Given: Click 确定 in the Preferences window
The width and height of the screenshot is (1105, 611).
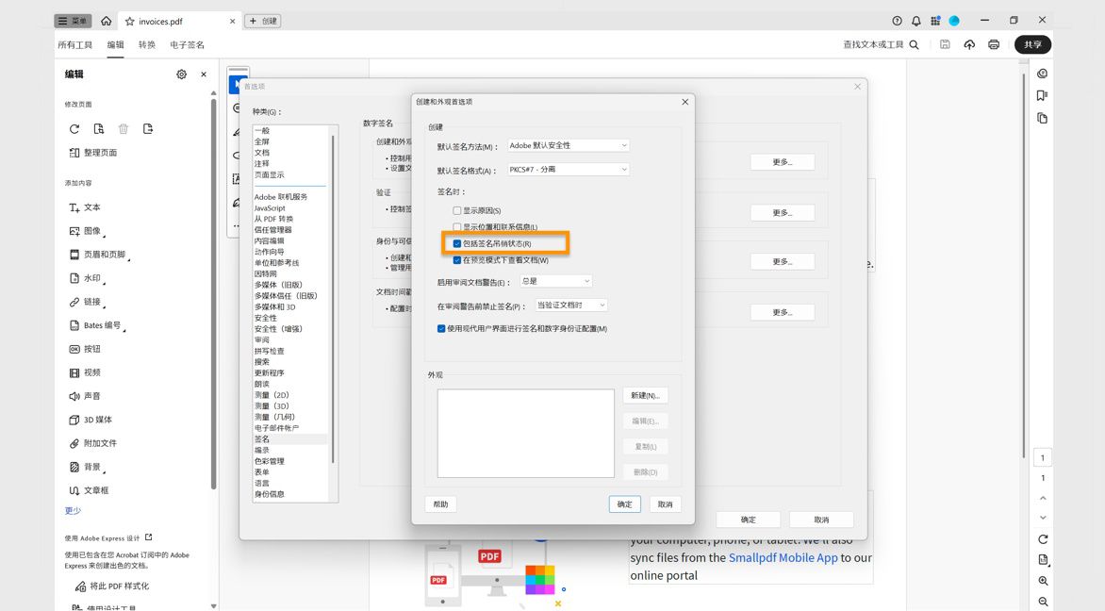Looking at the screenshot, I should (x=749, y=520).
